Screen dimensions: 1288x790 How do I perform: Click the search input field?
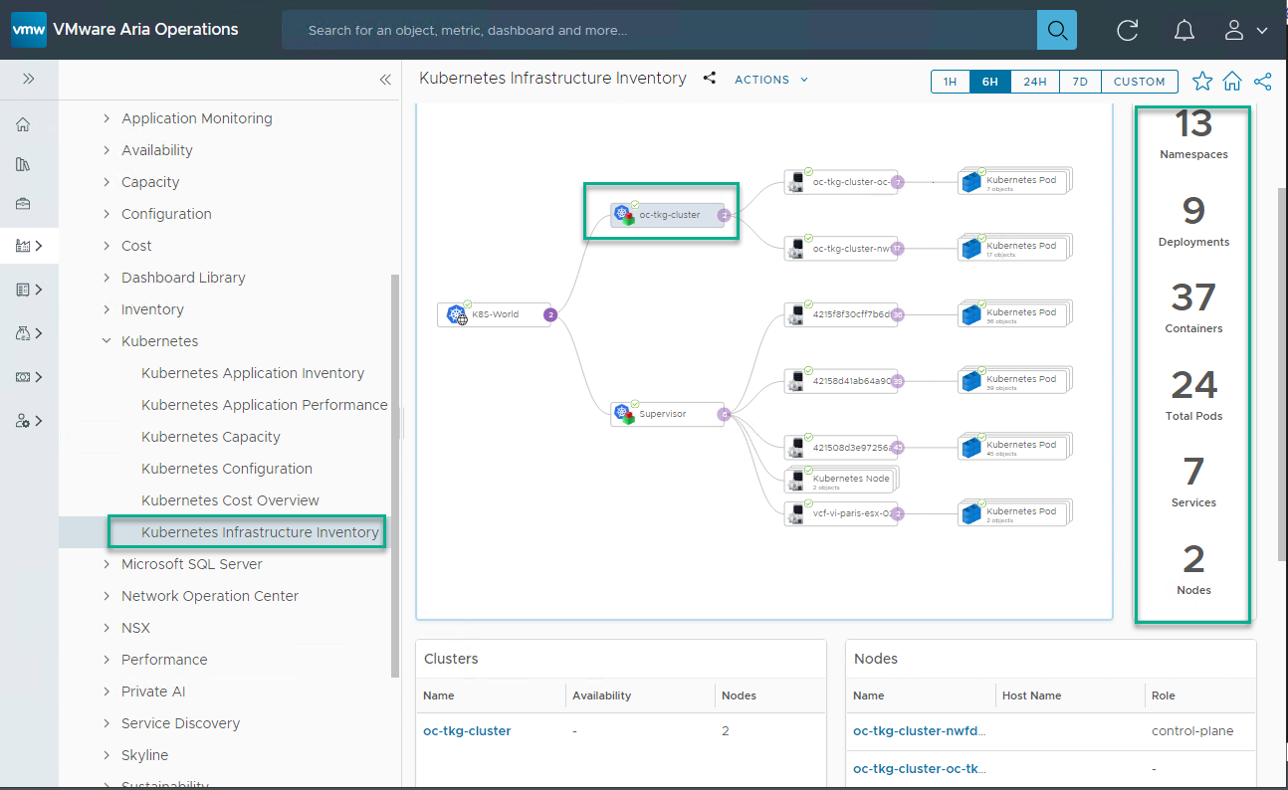pyautogui.click(x=657, y=30)
